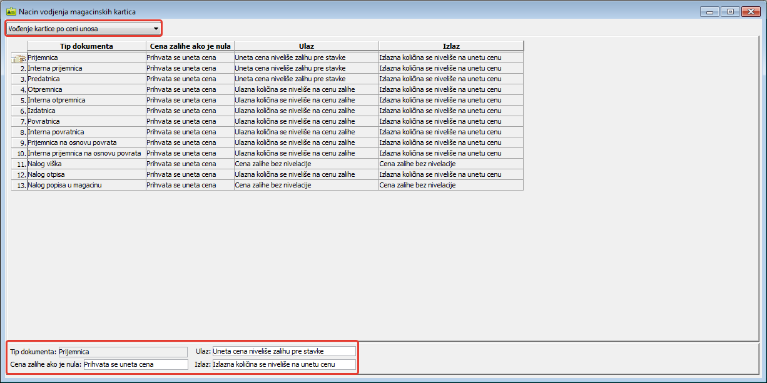
Task: Click the row pointer hand icon
Action: pyautogui.click(x=18, y=58)
